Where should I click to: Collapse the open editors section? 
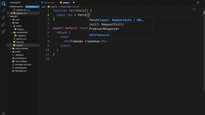point(9,7)
